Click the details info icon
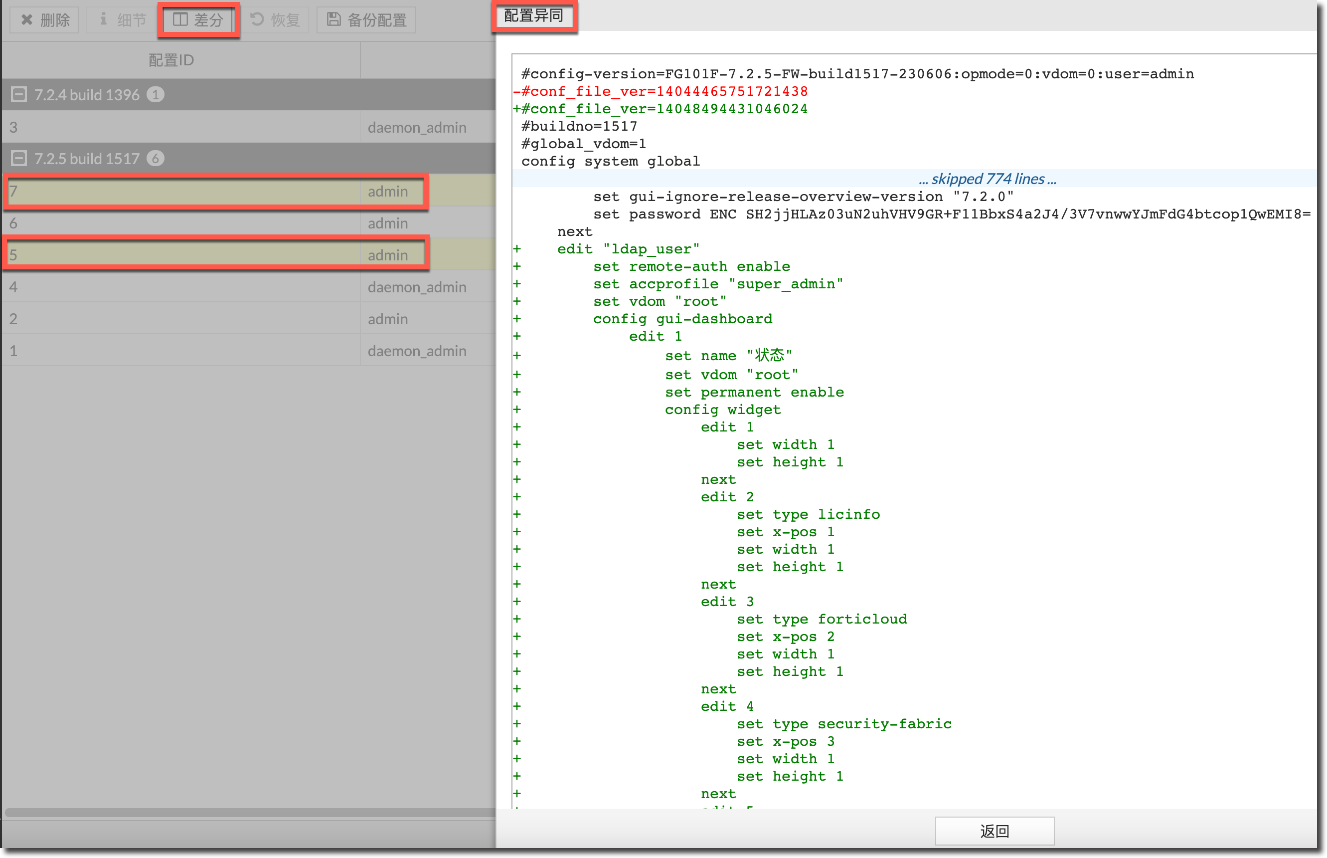Viewport: 1327px width, 858px height. pos(103,20)
